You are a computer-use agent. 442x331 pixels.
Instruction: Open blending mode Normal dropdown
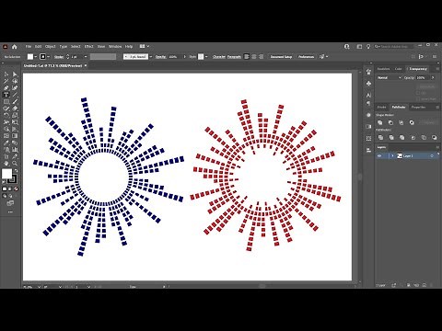point(389,78)
